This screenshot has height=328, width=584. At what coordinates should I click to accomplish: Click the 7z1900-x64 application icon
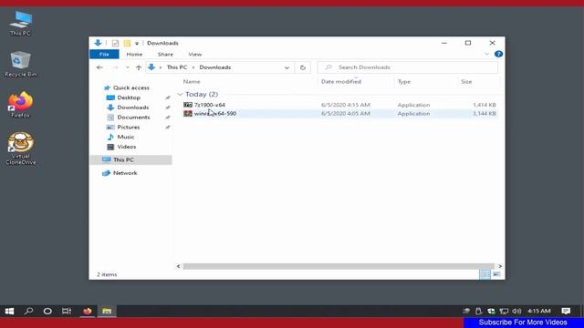tap(188, 105)
